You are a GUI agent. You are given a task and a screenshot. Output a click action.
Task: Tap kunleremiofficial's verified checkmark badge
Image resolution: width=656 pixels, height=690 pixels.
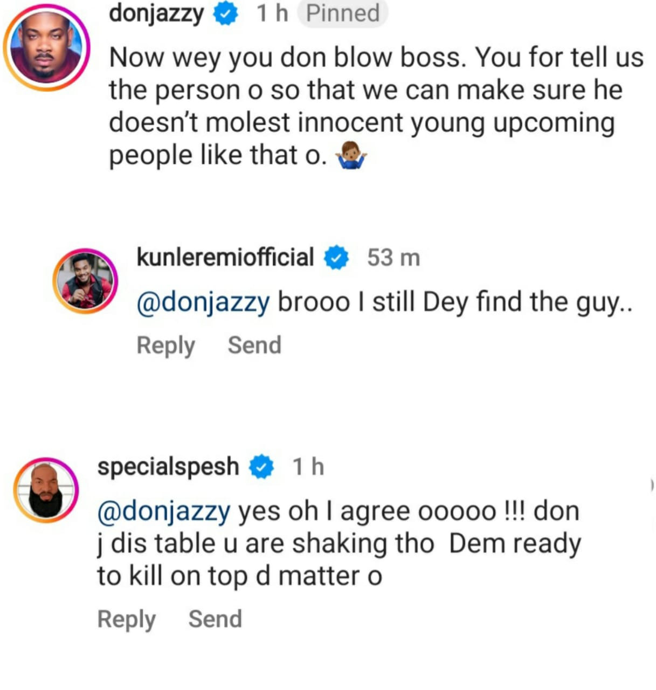point(336,258)
